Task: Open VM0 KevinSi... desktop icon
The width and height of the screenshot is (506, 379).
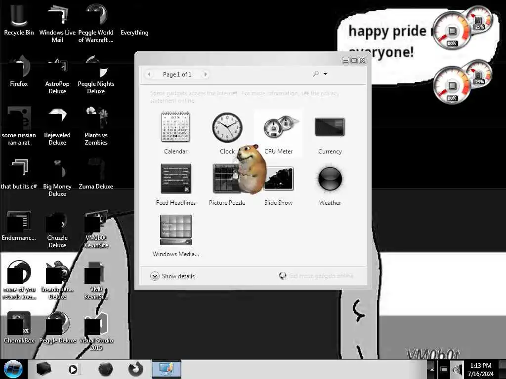Action: [x=96, y=280]
